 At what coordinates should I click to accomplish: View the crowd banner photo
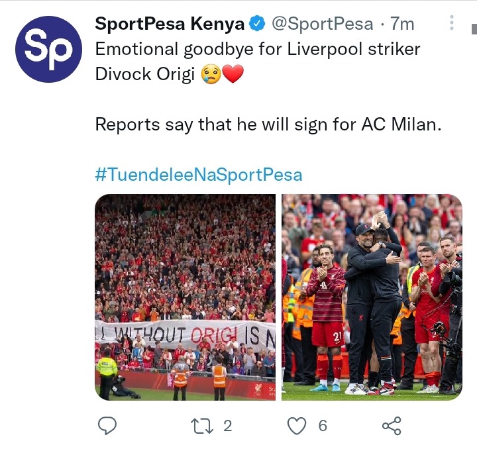pyautogui.click(x=185, y=297)
